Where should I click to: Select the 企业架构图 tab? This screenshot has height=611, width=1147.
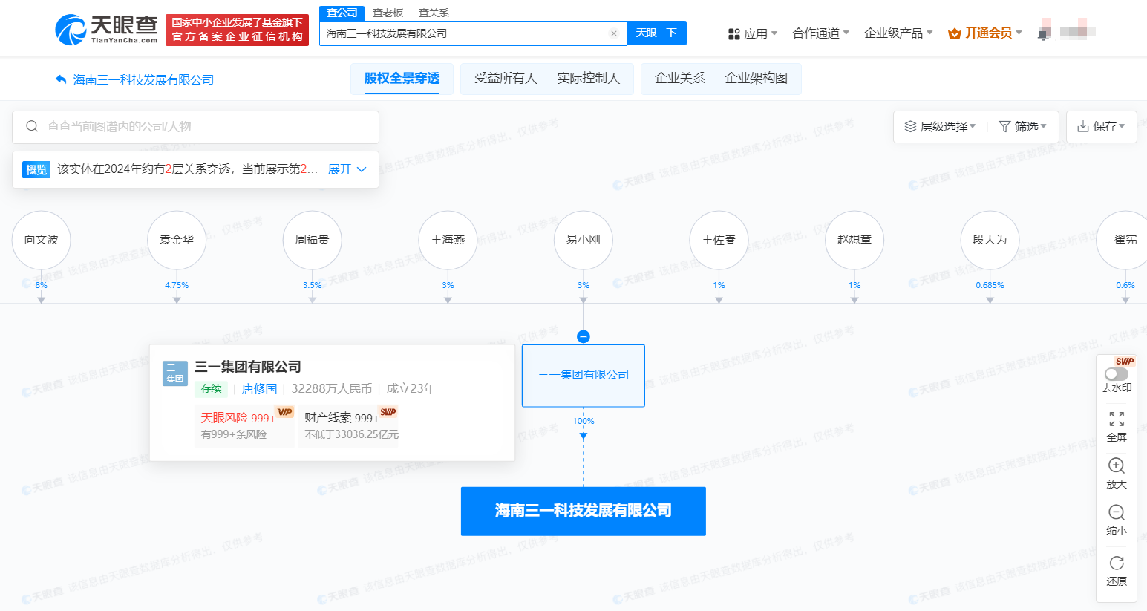coord(758,78)
